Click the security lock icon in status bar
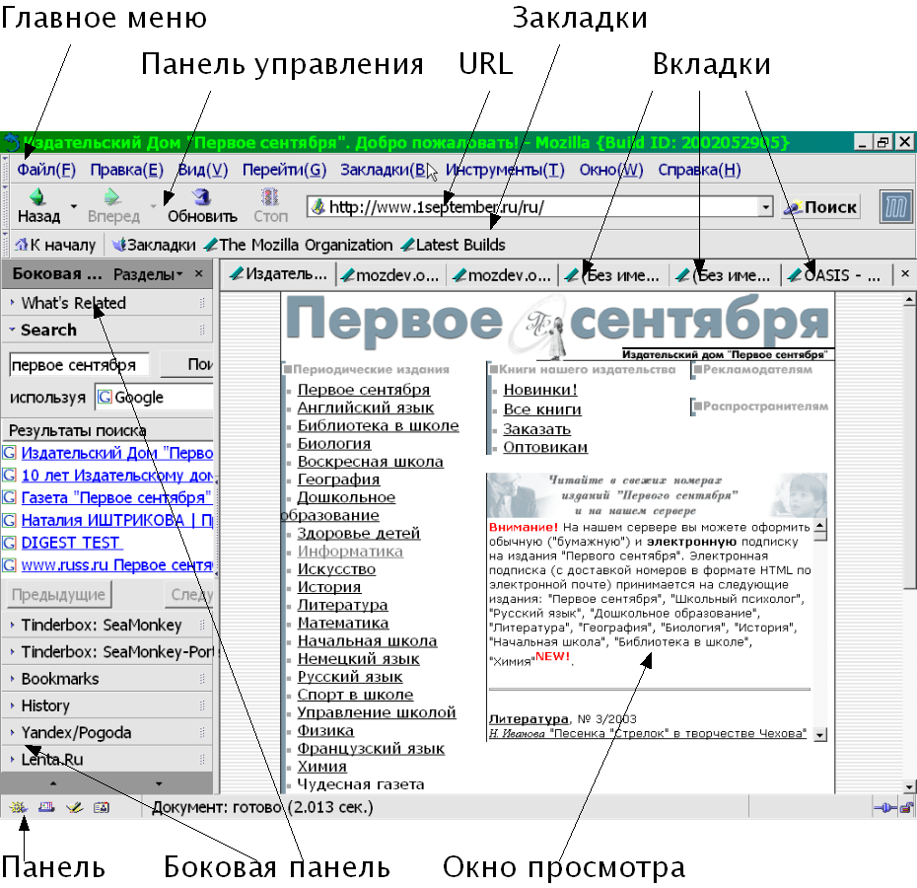Screen dimensions: 917x888 coord(904,808)
